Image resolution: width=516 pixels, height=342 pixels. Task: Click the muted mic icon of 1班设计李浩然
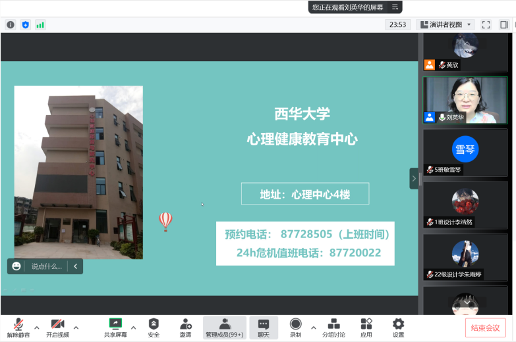pos(430,222)
